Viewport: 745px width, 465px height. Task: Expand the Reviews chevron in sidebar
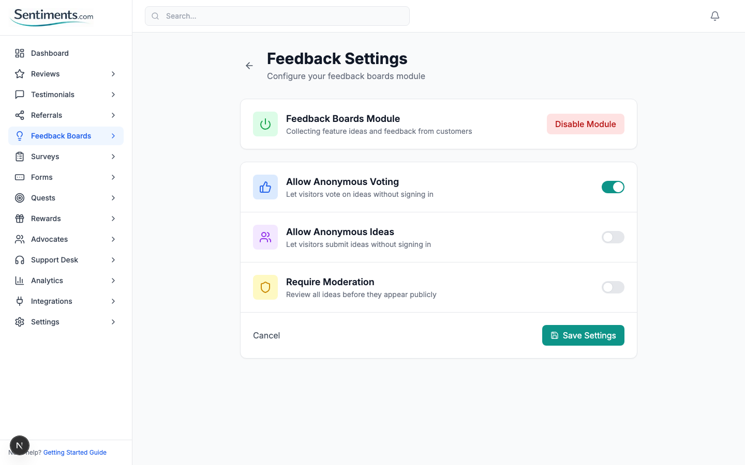click(x=113, y=74)
